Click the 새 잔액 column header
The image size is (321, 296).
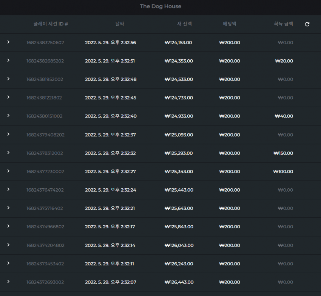coord(184,24)
